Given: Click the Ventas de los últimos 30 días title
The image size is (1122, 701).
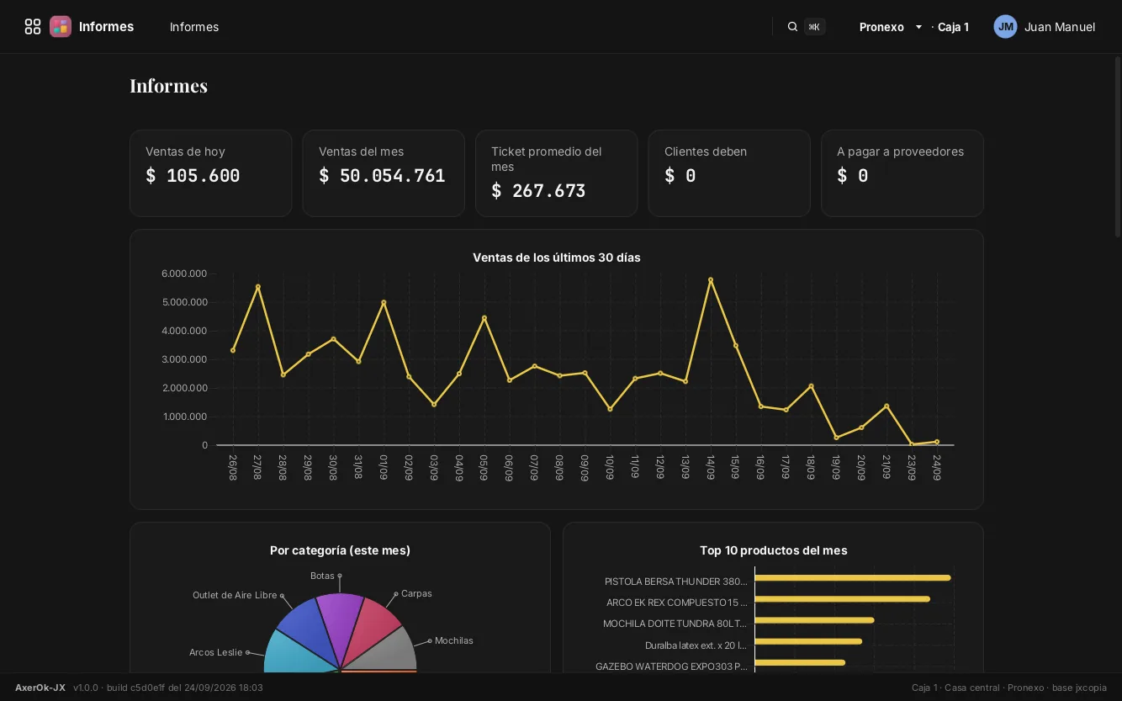Looking at the screenshot, I should tap(557, 258).
